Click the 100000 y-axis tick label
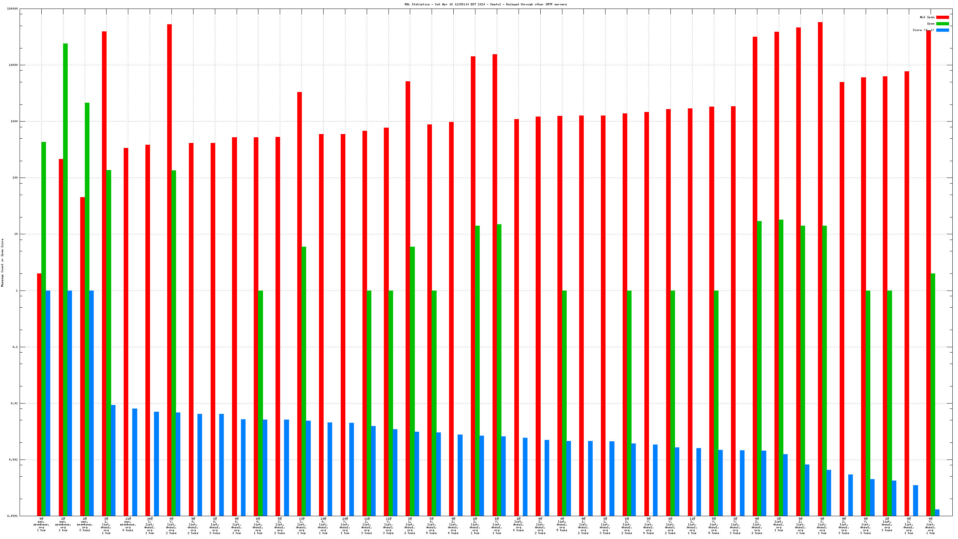 [x=12, y=9]
